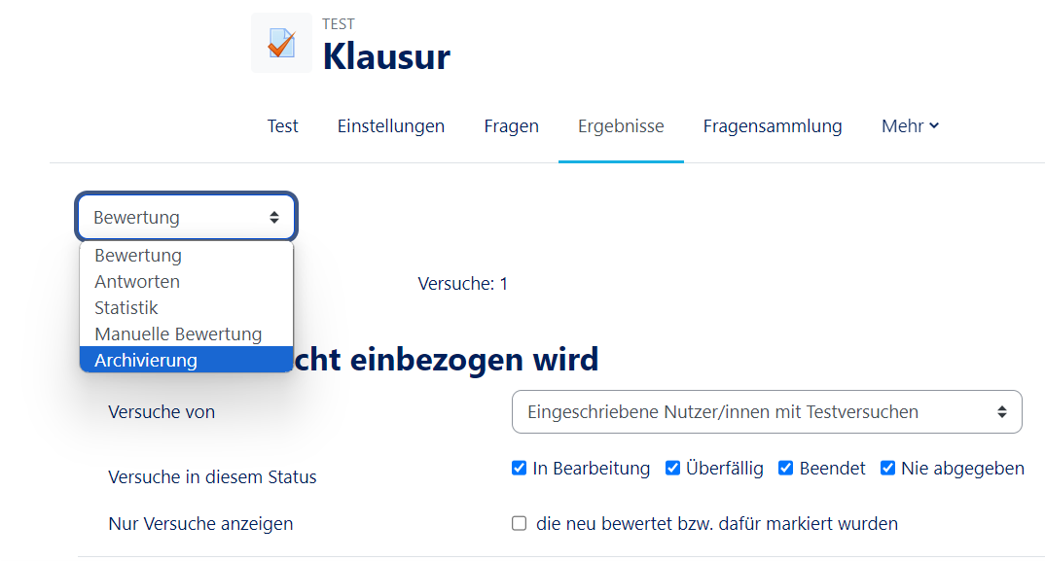Uncheck the Nie abgegeben checkbox

click(x=887, y=469)
